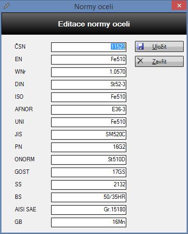Click the BS field showing 50/35HR
This screenshot has height=234, width=188.
tap(89, 197)
